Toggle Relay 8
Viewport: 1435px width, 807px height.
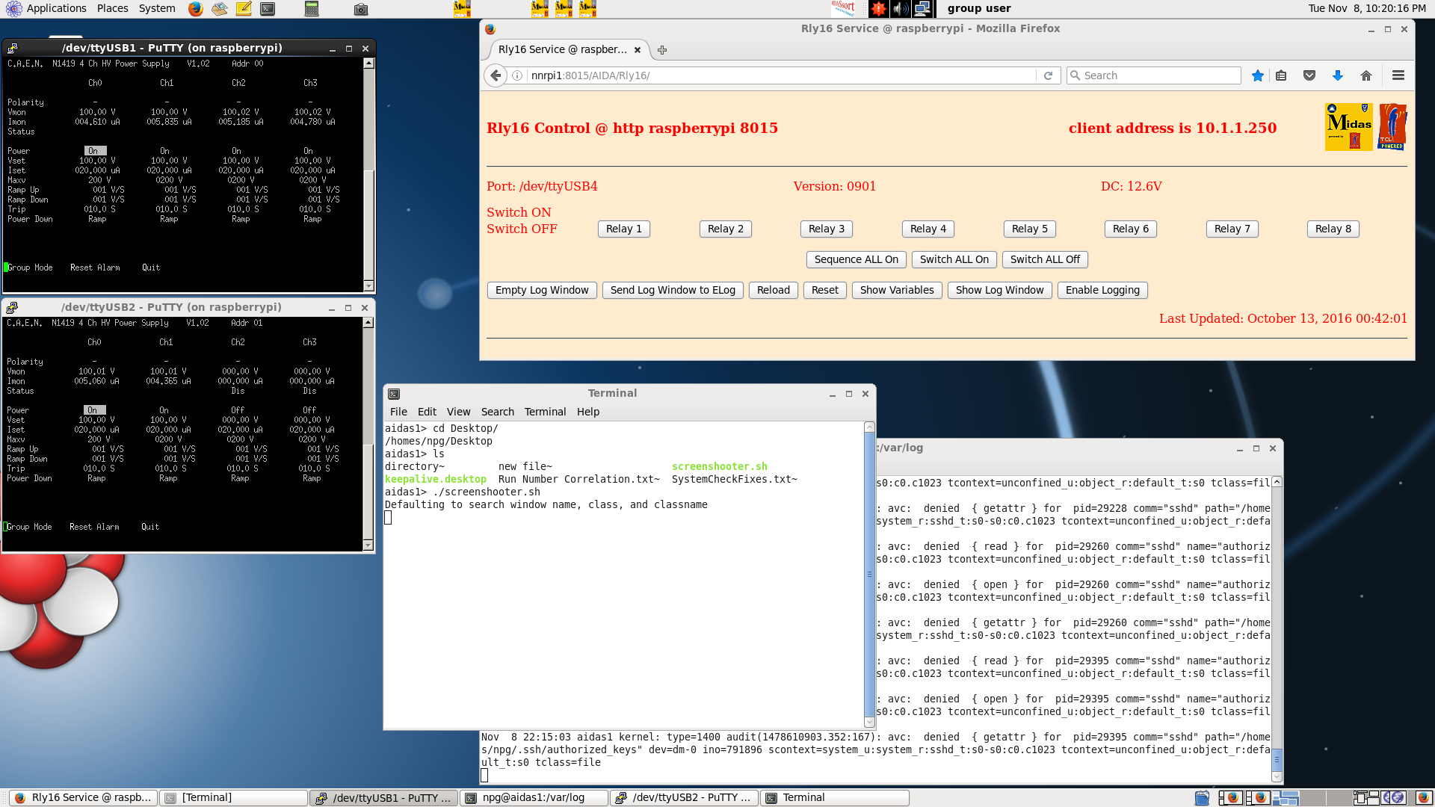click(x=1333, y=229)
